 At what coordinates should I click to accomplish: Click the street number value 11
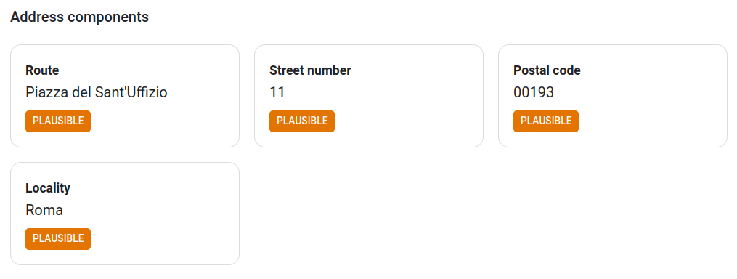click(277, 92)
